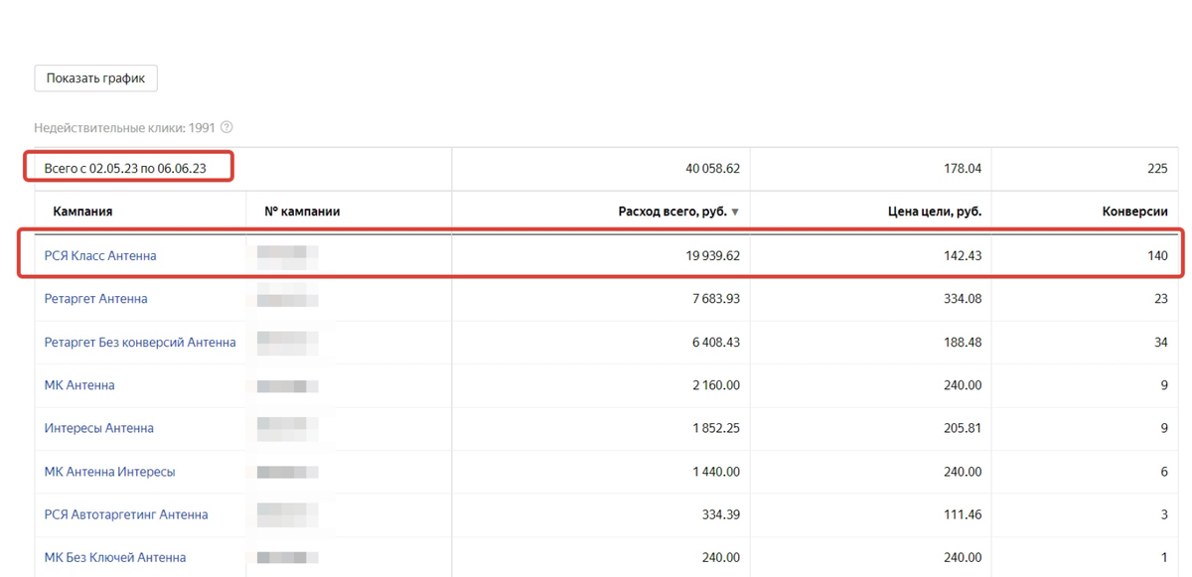Click the '№ кампании' column header
1192x577 pixels.
pos(302,212)
